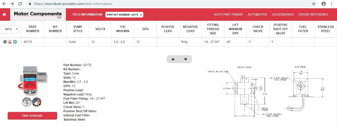Go to home via the house icon
Image resolution: width=337 pixels, height=126 pixels.
(x=4, y=14)
